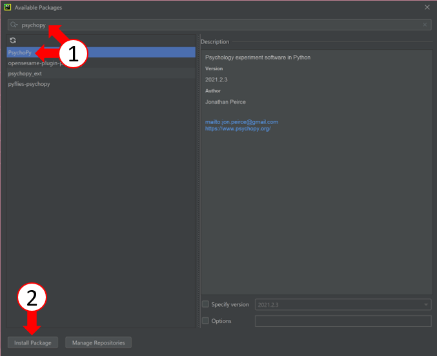Reload the package list with refresh icon
Image resolution: width=437 pixels, height=356 pixels.
12,41
